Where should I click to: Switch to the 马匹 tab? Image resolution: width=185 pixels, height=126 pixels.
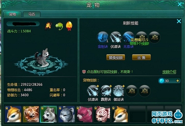pyautogui.click(x=32, y=14)
